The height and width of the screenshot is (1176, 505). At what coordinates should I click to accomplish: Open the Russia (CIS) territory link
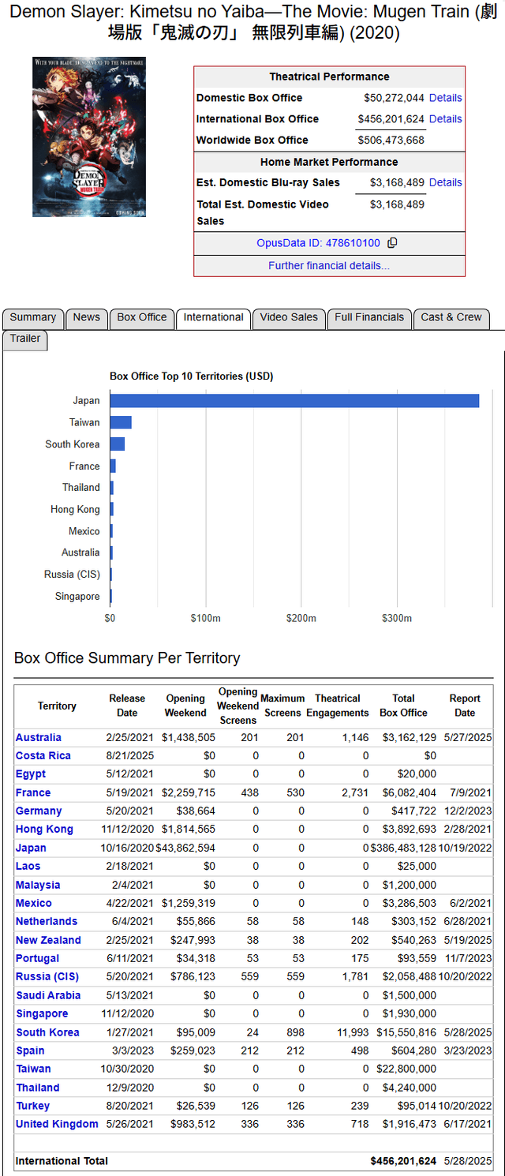47,977
